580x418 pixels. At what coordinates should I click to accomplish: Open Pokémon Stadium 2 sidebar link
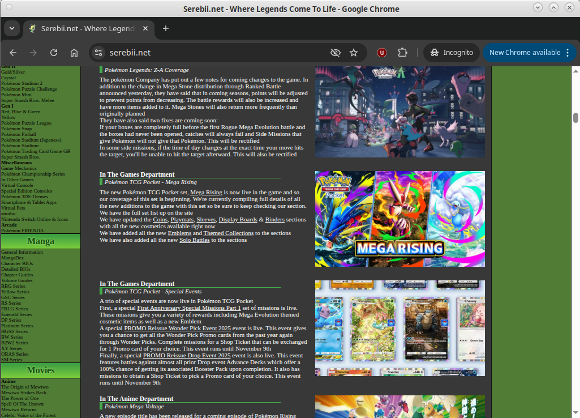pyautogui.click(x=22, y=83)
